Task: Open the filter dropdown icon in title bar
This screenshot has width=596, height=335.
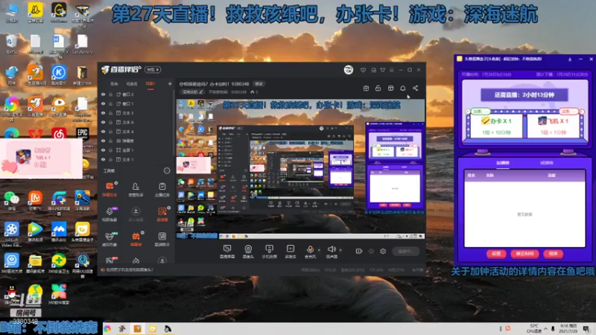Action: 383,70
